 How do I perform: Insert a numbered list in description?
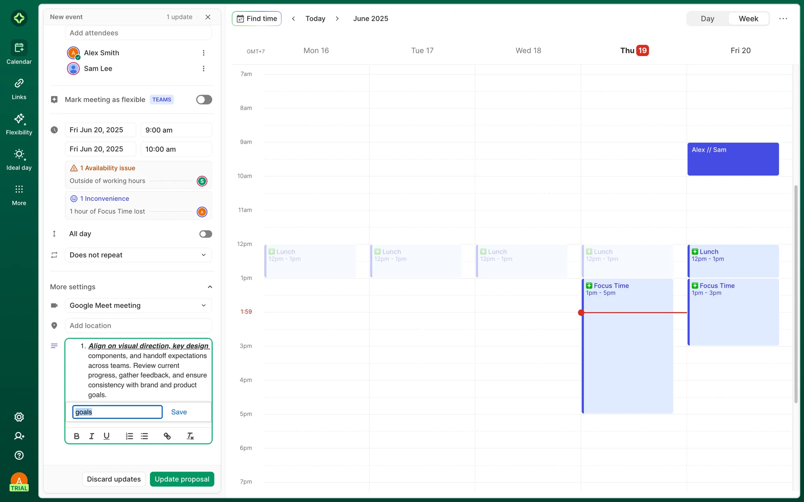(129, 436)
